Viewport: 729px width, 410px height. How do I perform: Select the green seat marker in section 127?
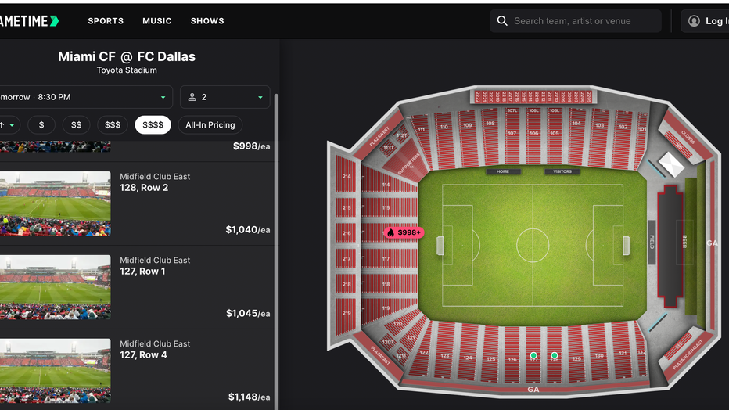pyautogui.click(x=533, y=355)
